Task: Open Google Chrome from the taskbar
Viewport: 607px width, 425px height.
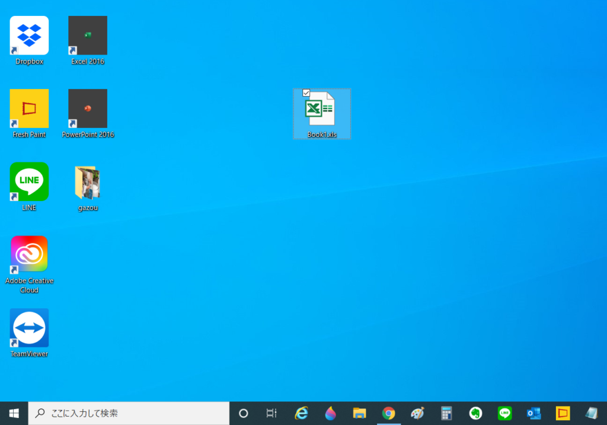Action: coord(388,413)
